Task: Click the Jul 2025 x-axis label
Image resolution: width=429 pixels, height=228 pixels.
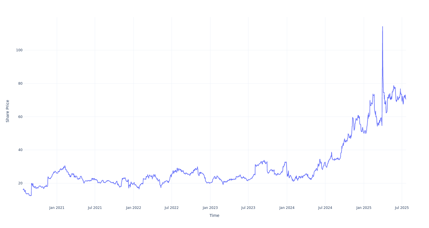Action: click(402, 208)
